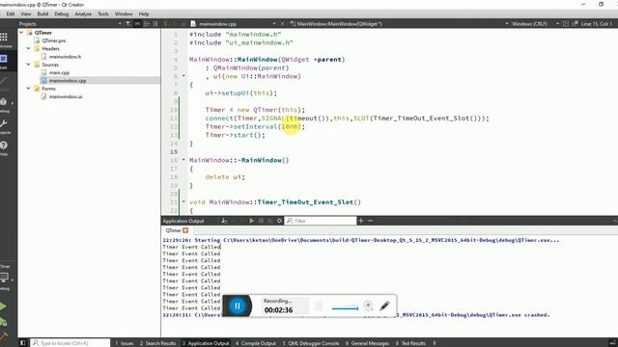
Task: Go back with editor navigation arrow
Action: 165,24
